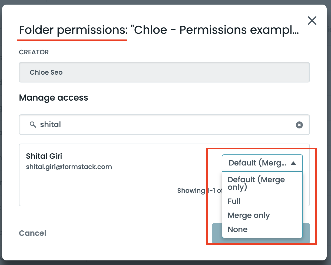Click the "Folder permissions" dialog title

click(73, 30)
